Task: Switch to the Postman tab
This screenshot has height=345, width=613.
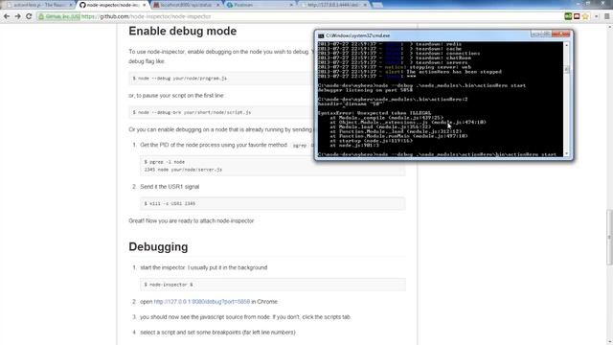Action: pos(260,5)
